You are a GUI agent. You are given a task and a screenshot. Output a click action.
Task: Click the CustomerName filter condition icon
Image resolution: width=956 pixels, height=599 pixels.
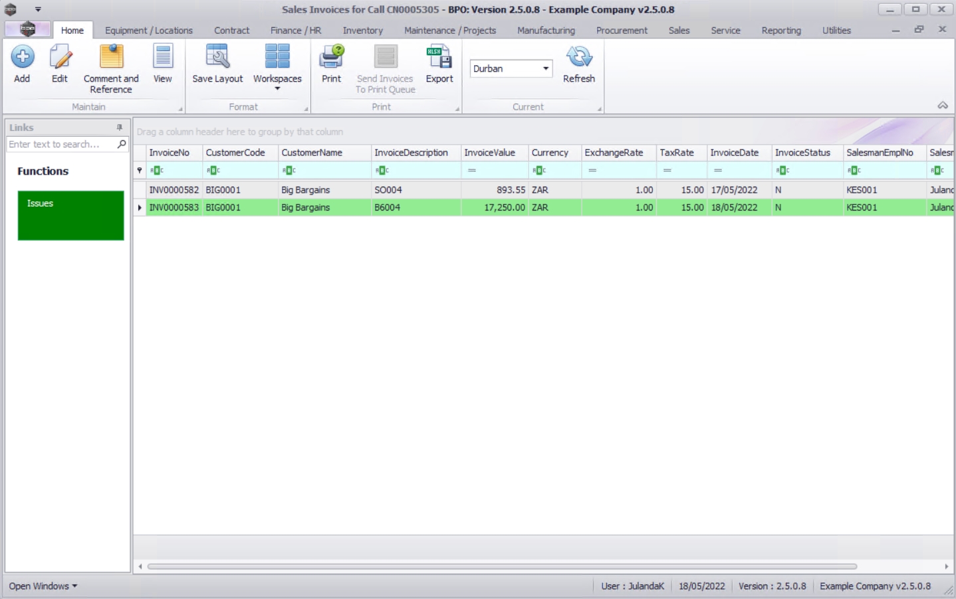click(289, 171)
